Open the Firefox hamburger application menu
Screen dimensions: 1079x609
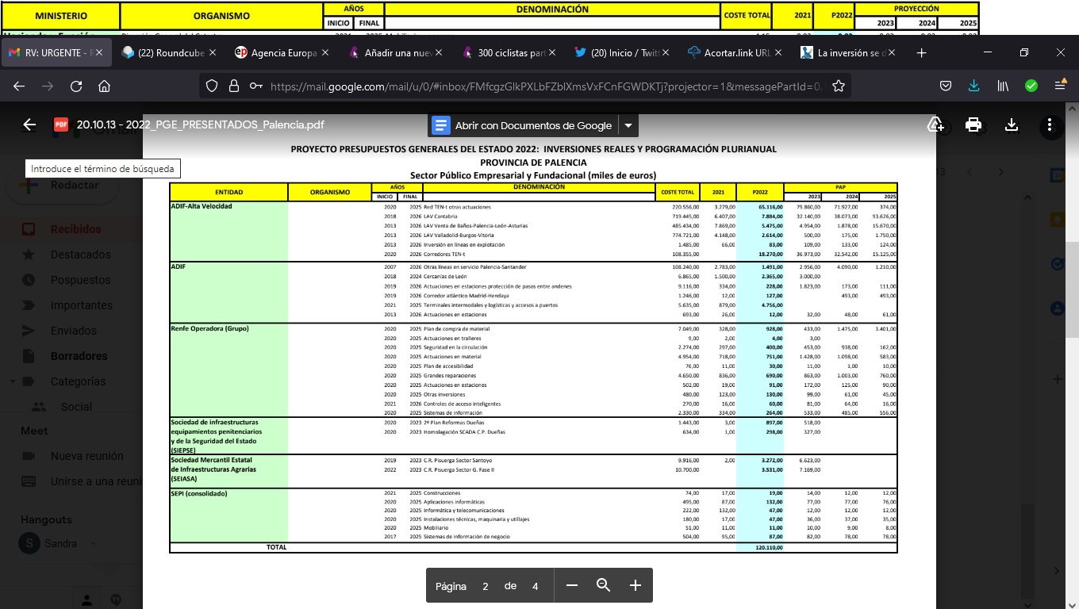pyautogui.click(x=1060, y=86)
